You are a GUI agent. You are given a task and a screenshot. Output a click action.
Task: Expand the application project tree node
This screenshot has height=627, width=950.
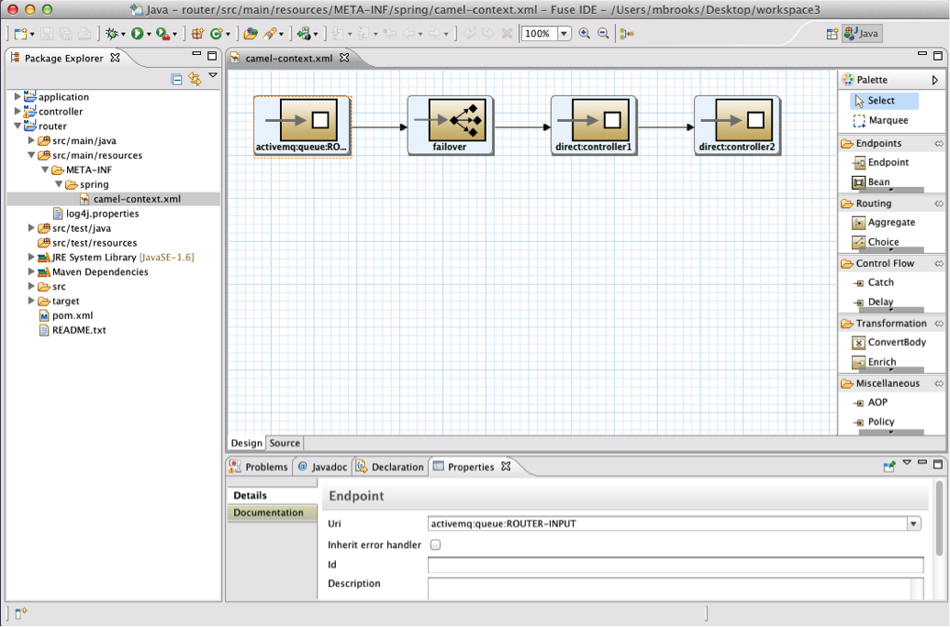coord(17,97)
